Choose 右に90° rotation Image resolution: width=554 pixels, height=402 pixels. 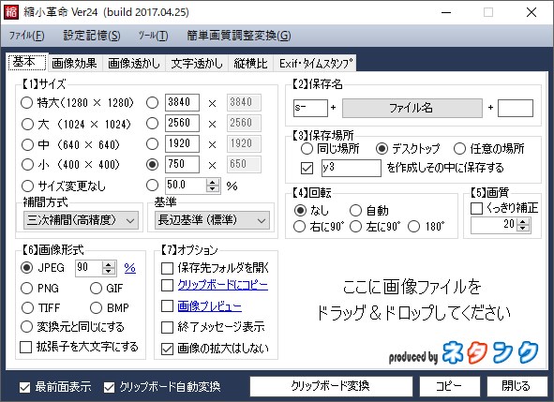click(x=299, y=227)
